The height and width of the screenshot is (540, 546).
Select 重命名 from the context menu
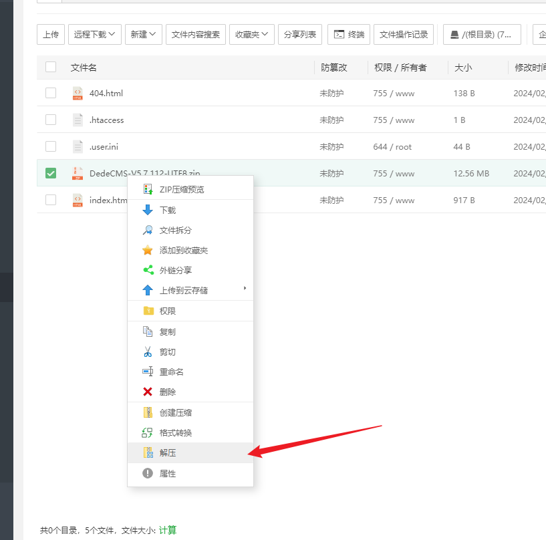pyautogui.click(x=172, y=372)
